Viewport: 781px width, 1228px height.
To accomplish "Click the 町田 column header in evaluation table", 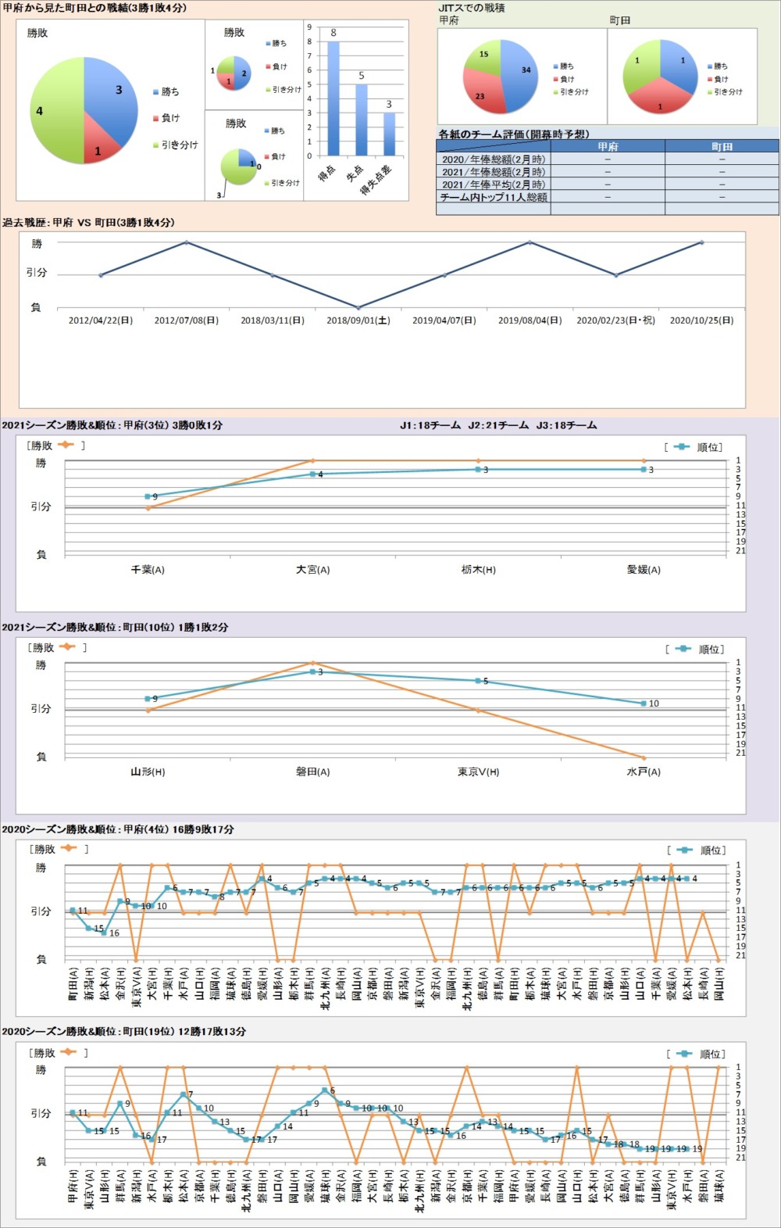I will pyautogui.click(x=722, y=146).
